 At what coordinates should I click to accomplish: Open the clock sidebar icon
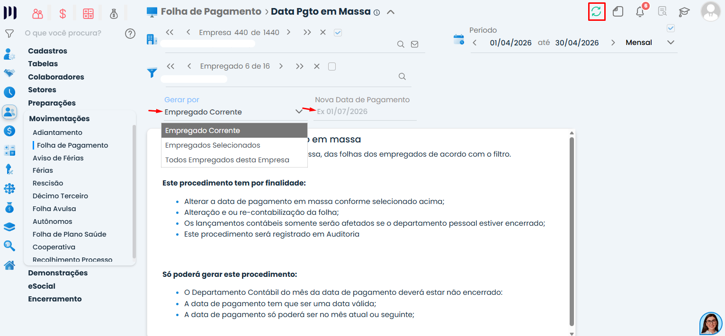pyautogui.click(x=9, y=92)
